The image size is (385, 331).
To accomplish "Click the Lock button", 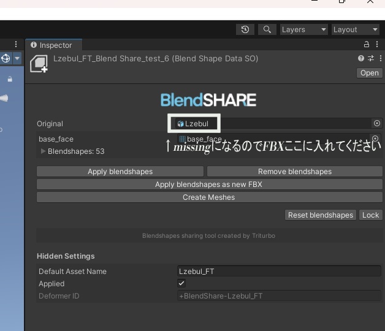I will (x=370, y=215).
